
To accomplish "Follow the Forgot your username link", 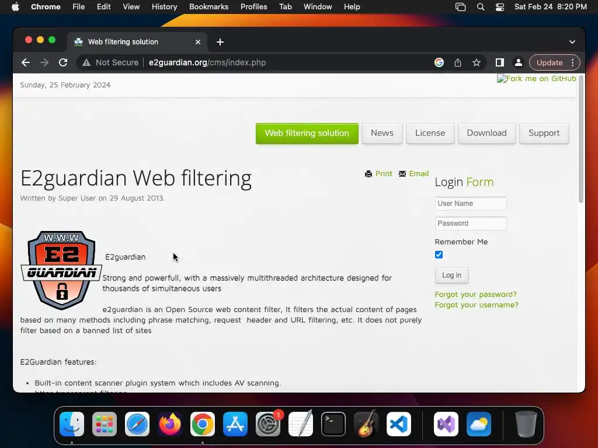I will (x=477, y=304).
